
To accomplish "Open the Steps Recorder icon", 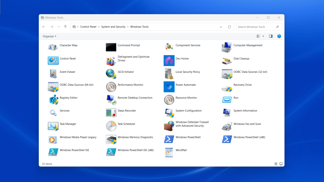I will (111, 113).
